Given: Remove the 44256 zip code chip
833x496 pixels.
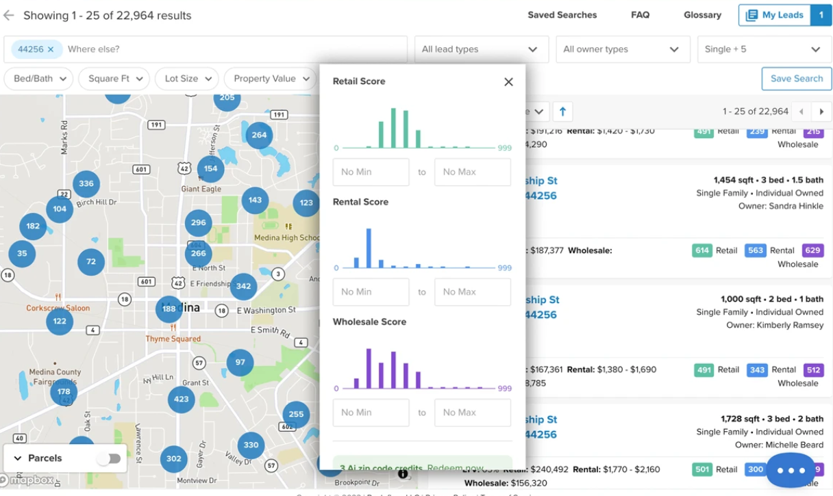Looking at the screenshot, I should click(x=51, y=49).
